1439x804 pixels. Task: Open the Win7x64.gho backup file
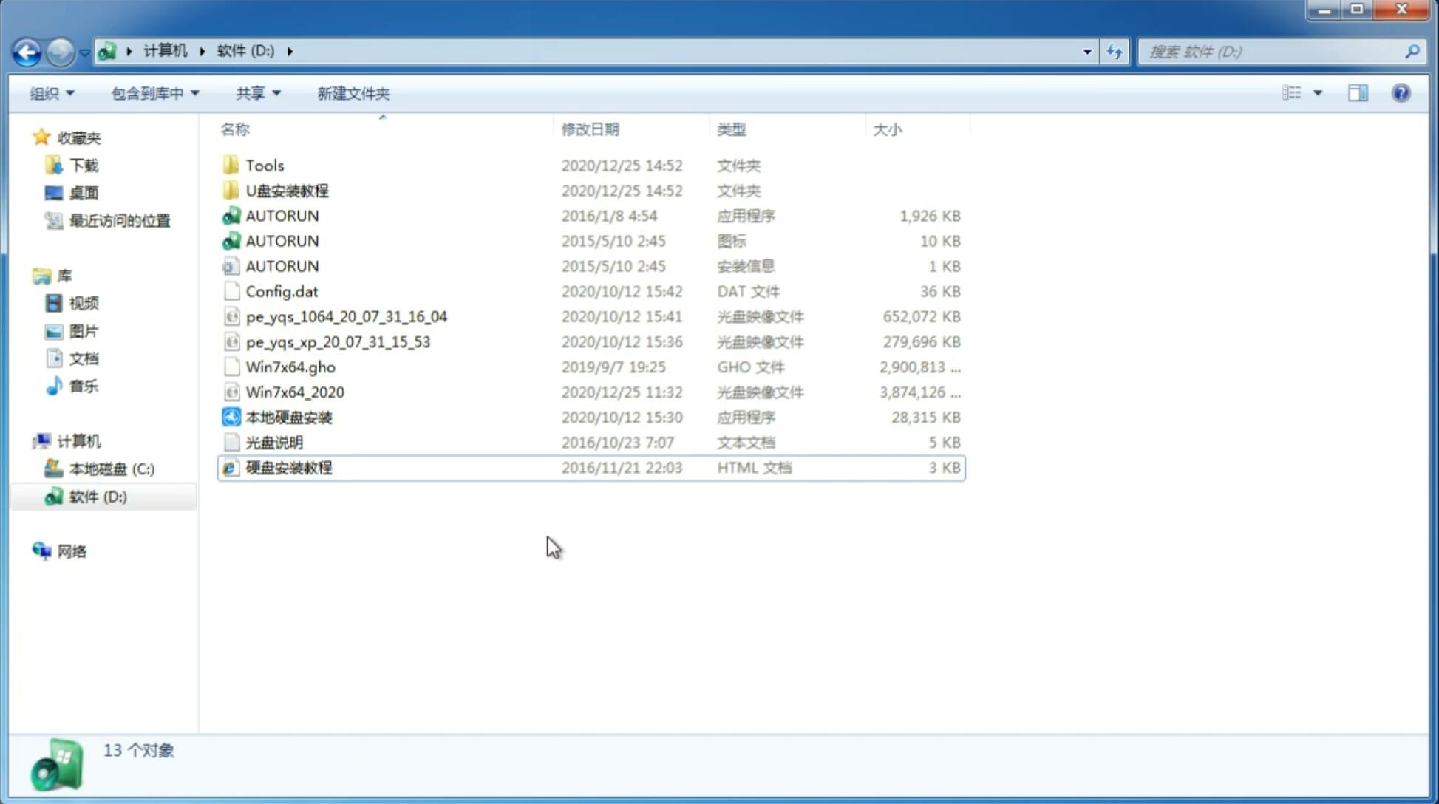(x=291, y=367)
